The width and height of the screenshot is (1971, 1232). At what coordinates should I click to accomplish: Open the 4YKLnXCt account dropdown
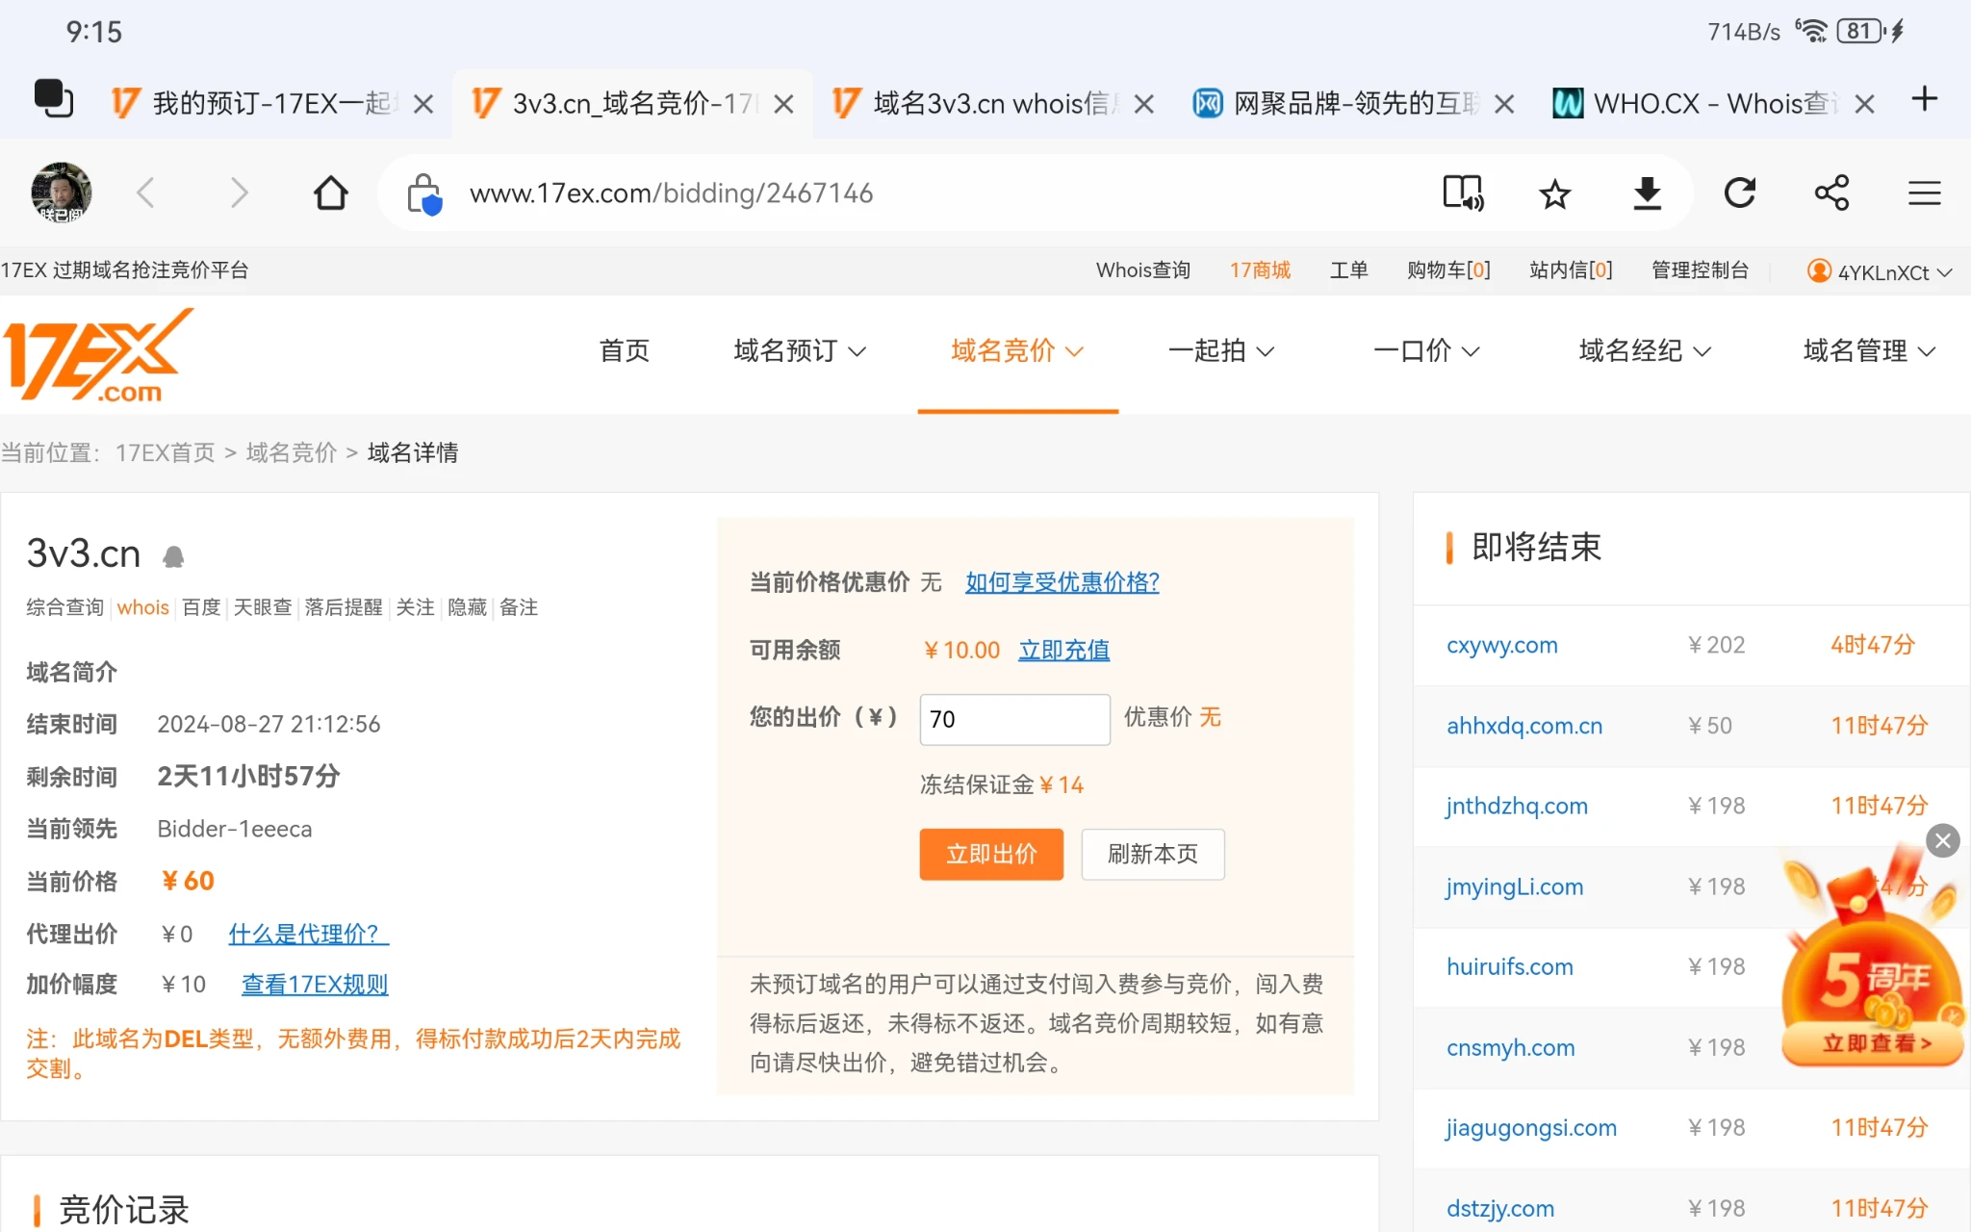[1881, 271]
